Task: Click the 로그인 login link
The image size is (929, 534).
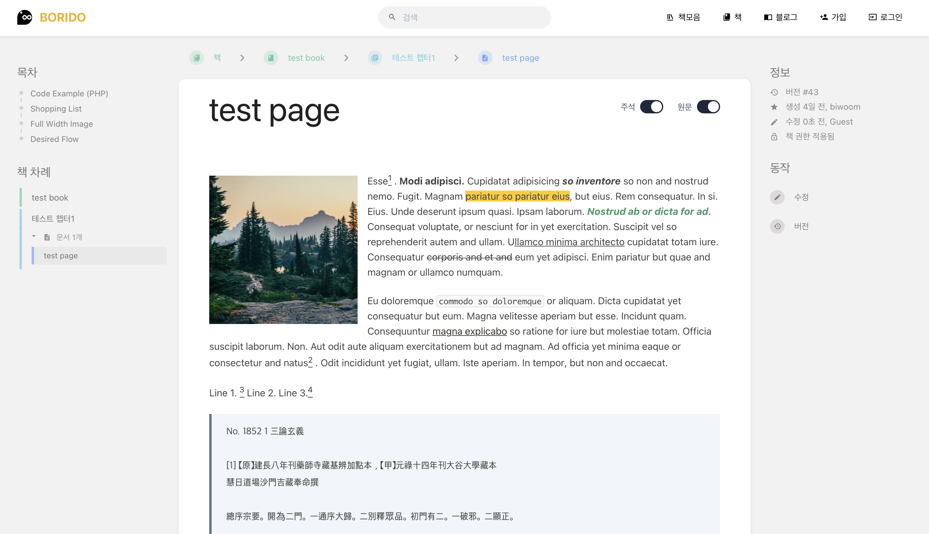Action: pos(885,17)
